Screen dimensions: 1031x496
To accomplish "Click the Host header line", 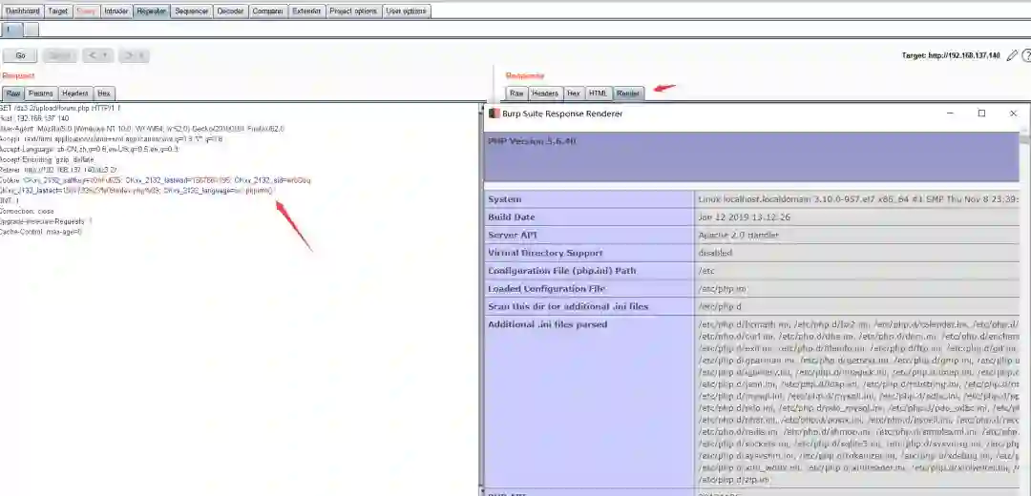I will tap(34, 118).
